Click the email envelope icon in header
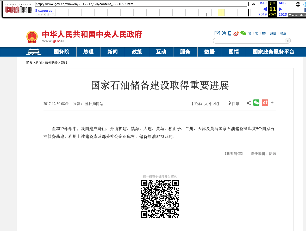306x231 pixels. tap(217, 33)
